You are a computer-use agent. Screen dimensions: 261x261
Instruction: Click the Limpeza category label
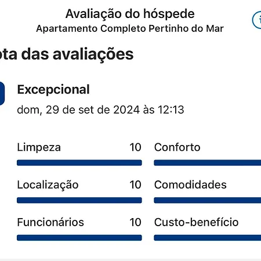pyautogui.click(x=39, y=147)
